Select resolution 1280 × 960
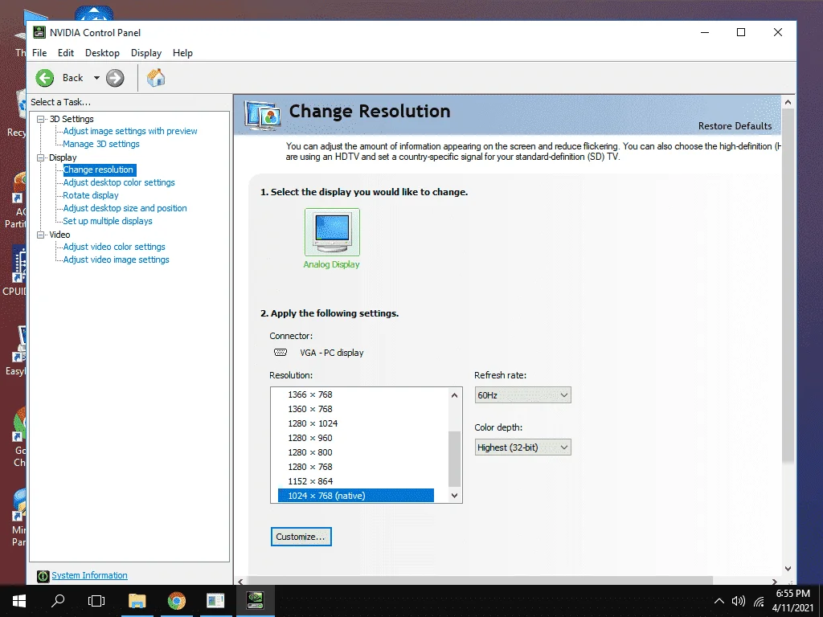 tap(310, 438)
